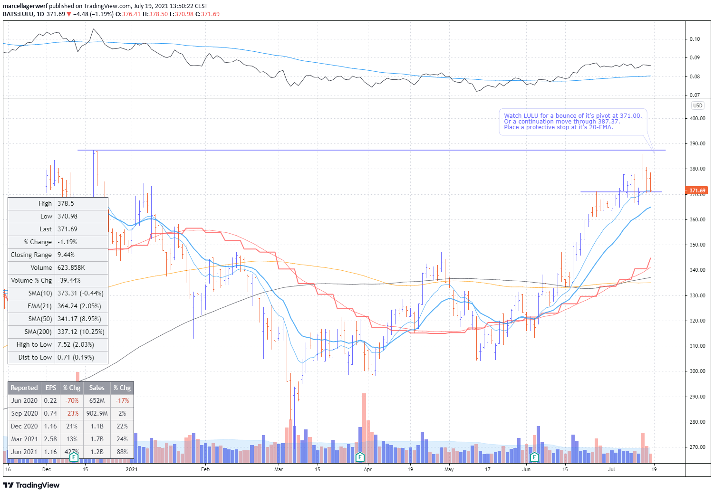This screenshot has height=494, width=714.
Task: Click the 88% sales change cell
Action: coord(122,452)
